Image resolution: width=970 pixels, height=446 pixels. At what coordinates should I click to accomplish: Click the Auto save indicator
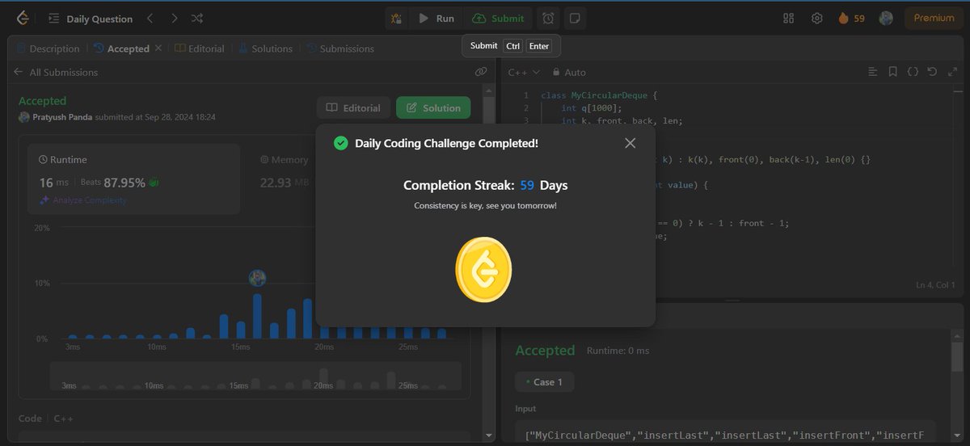(x=569, y=72)
